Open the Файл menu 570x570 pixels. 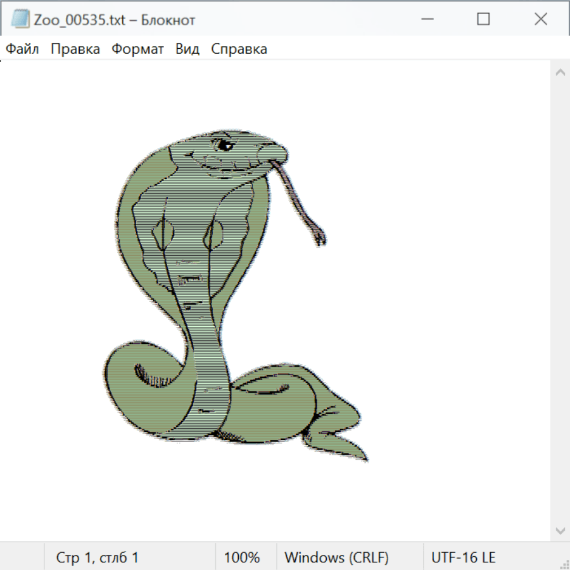click(22, 49)
